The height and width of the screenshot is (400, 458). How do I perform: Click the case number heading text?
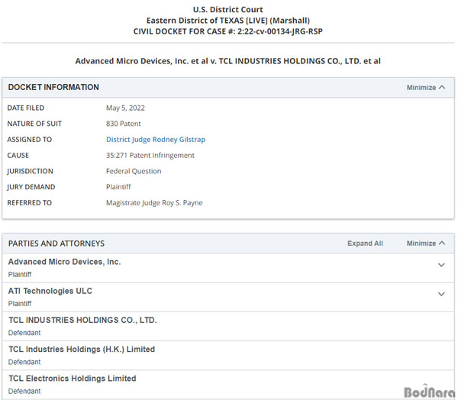coord(227,31)
